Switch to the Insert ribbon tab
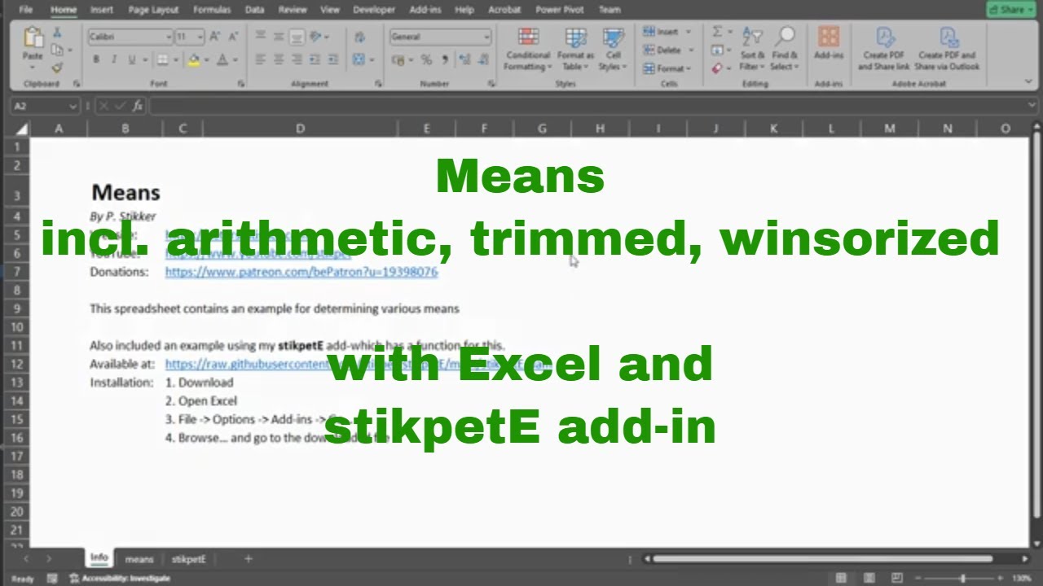Viewport: 1043px width, 586px height. pos(102,10)
